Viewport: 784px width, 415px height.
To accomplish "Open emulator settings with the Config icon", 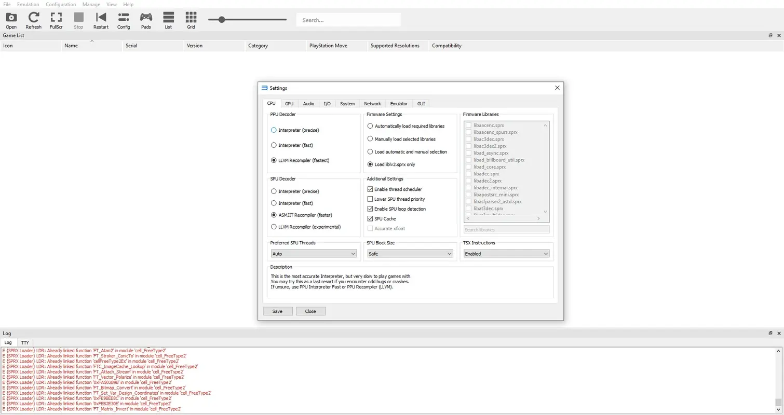I will pyautogui.click(x=123, y=20).
